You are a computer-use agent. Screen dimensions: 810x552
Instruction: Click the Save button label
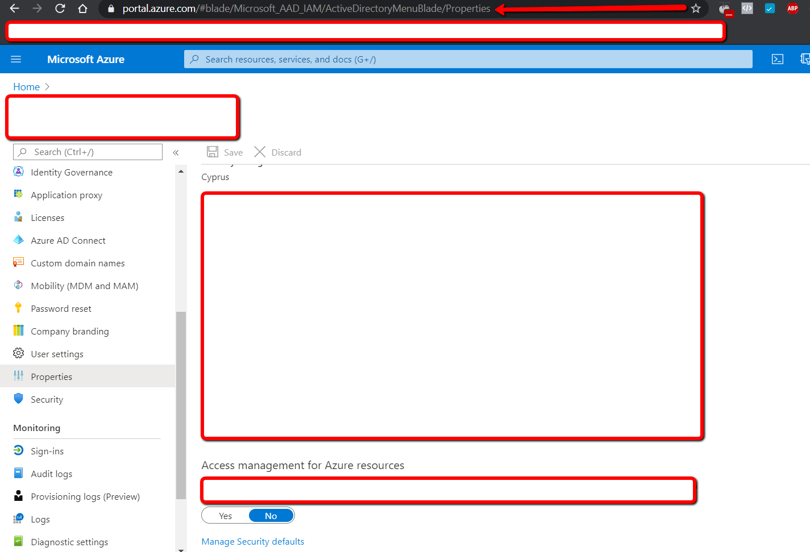point(233,152)
